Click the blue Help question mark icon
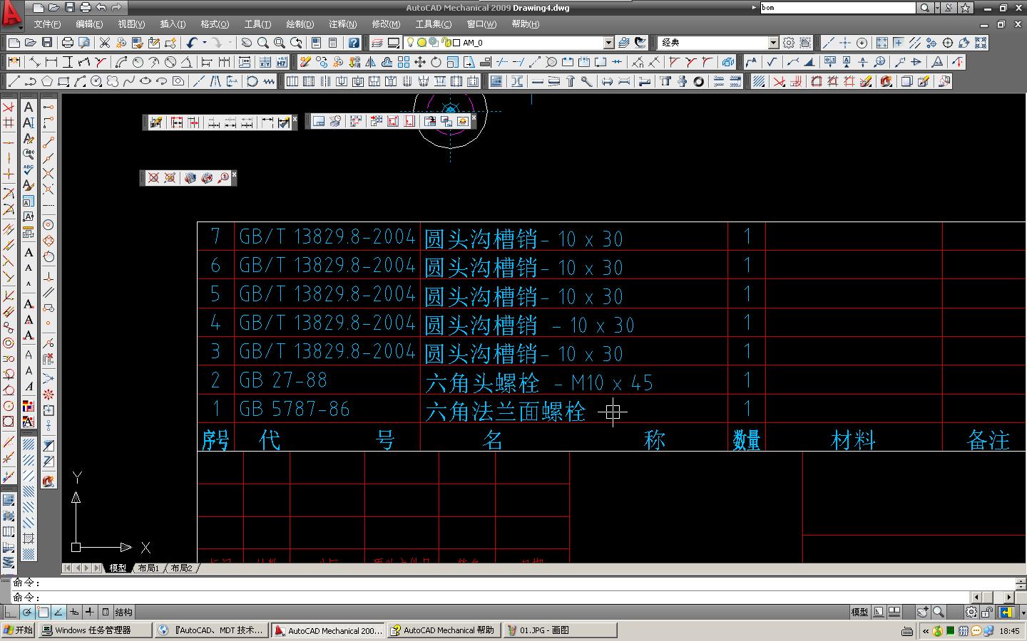1027x641 pixels. point(353,43)
